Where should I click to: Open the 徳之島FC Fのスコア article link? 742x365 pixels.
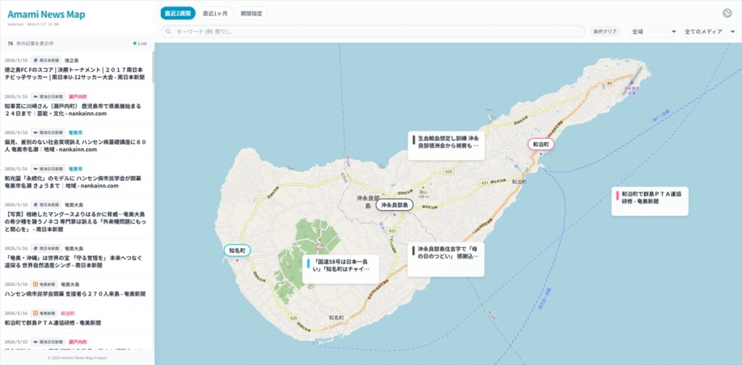(x=74, y=73)
